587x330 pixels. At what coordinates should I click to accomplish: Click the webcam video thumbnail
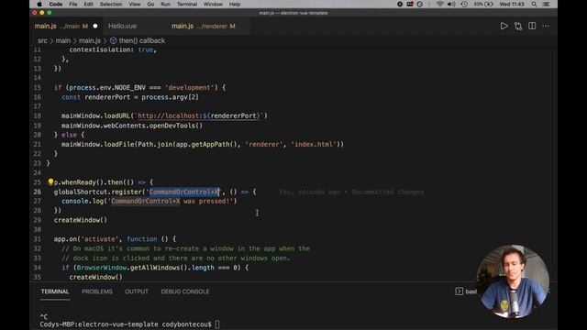(513, 281)
